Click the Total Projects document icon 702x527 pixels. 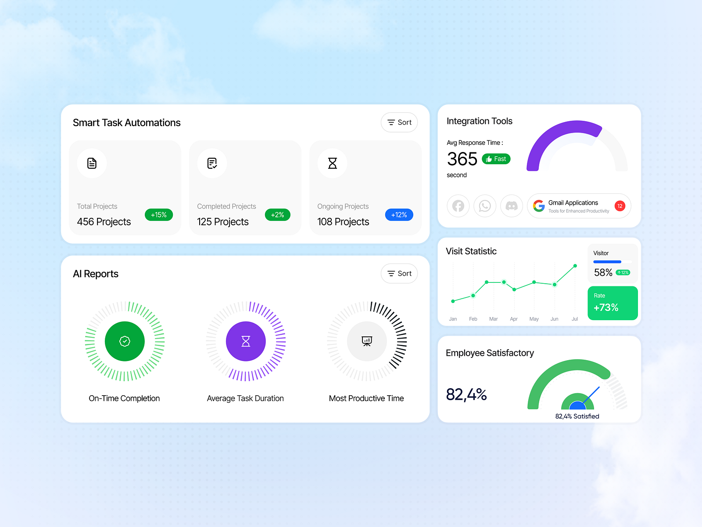pos(92,163)
